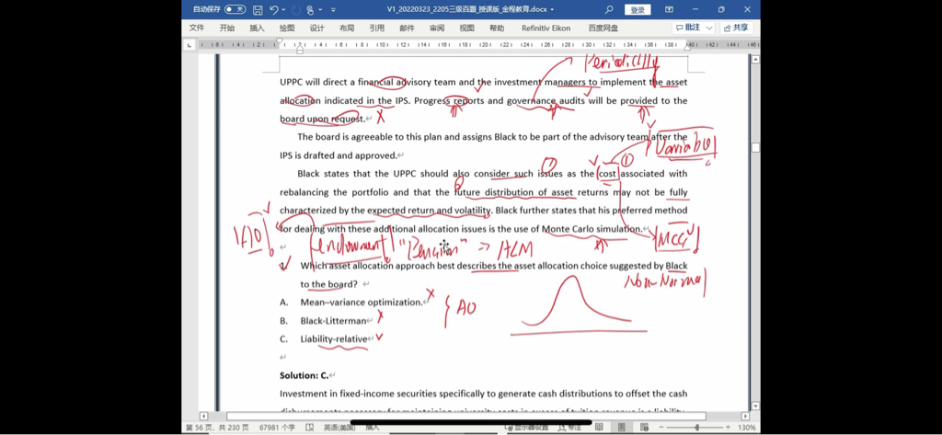This screenshot has height=435, width=942.
Task: Open the Refinitiv Eikon tab
Action: point(546,28)
